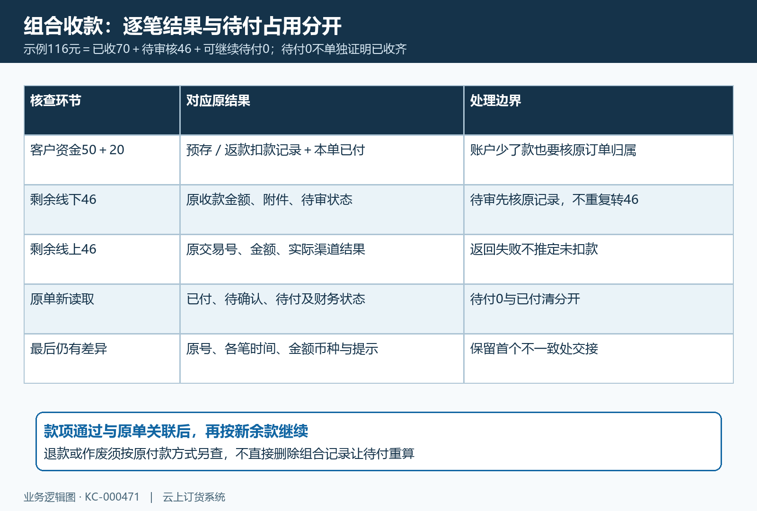Click the cell 剩余线上46
Image resolution: width=757 pixels, height=511 pixels.
[x=102, y=259]
